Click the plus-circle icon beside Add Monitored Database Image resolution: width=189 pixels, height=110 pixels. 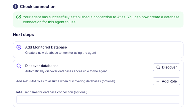(19, 47)
